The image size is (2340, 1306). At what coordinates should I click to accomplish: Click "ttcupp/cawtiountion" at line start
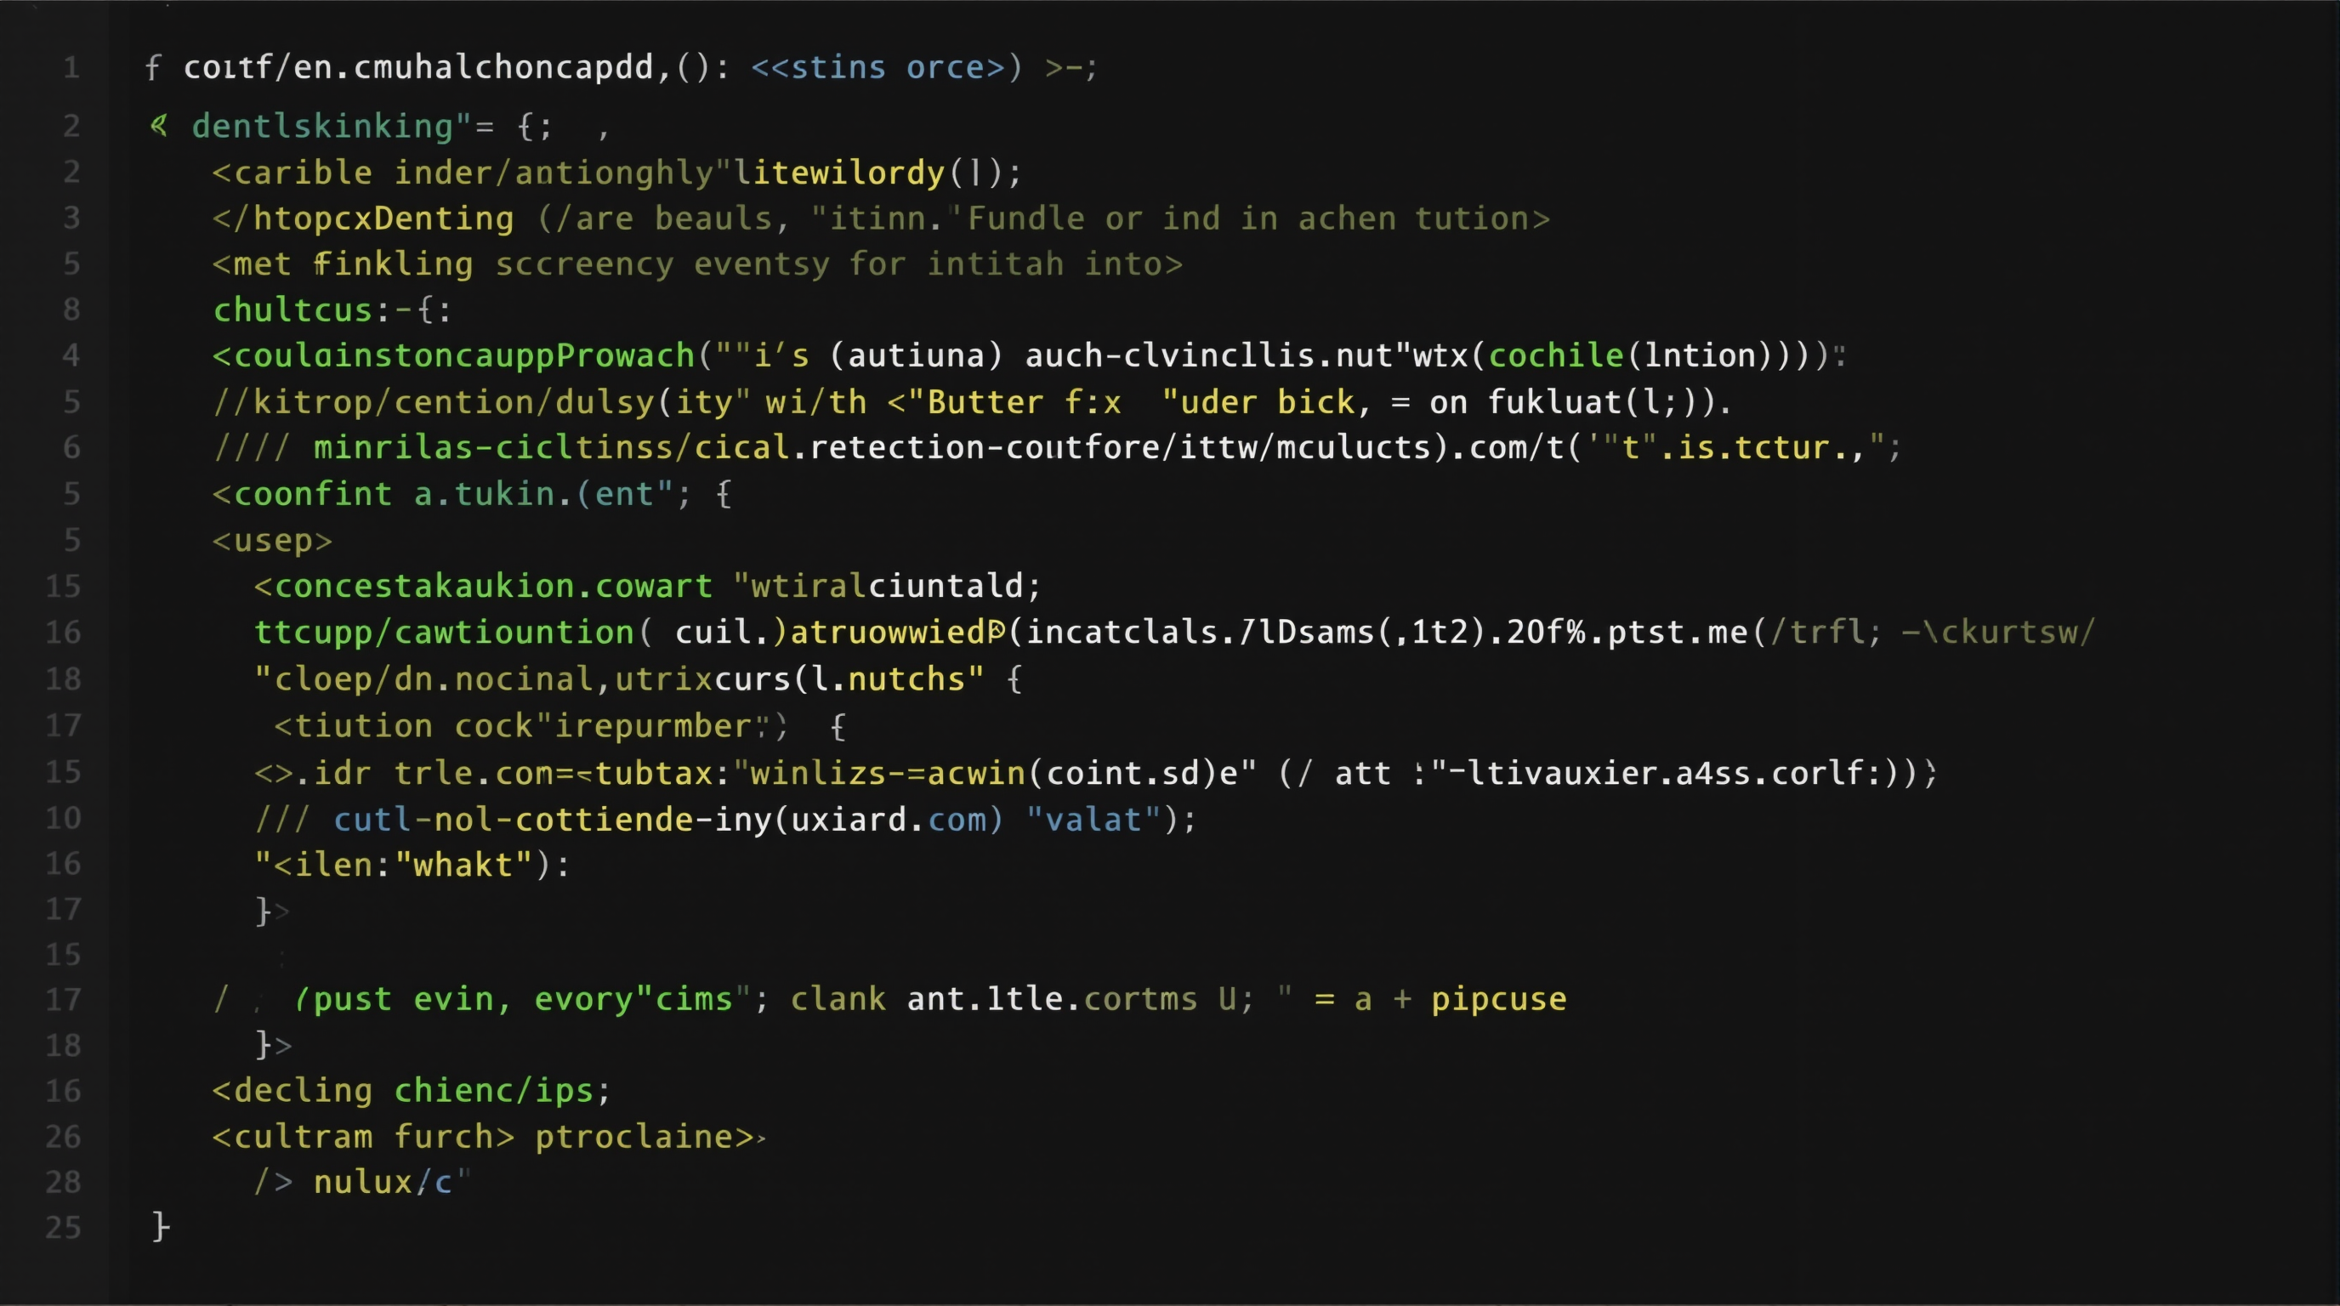(444, 632)
